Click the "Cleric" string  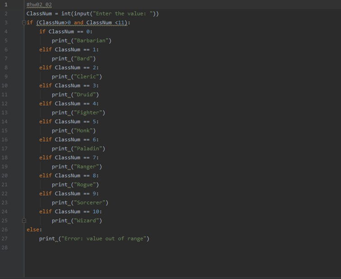click(86, 76)
